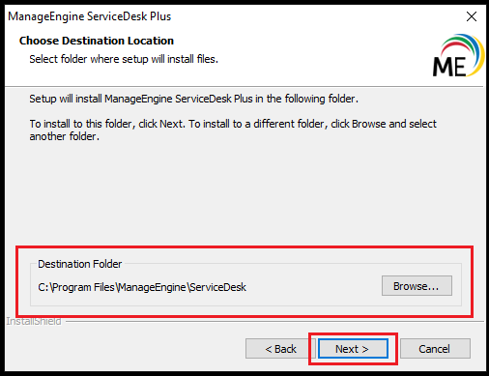489x376 pixels.
Task: Cancel the ServiceDesk Plus setup
Action: pos(435,349)
